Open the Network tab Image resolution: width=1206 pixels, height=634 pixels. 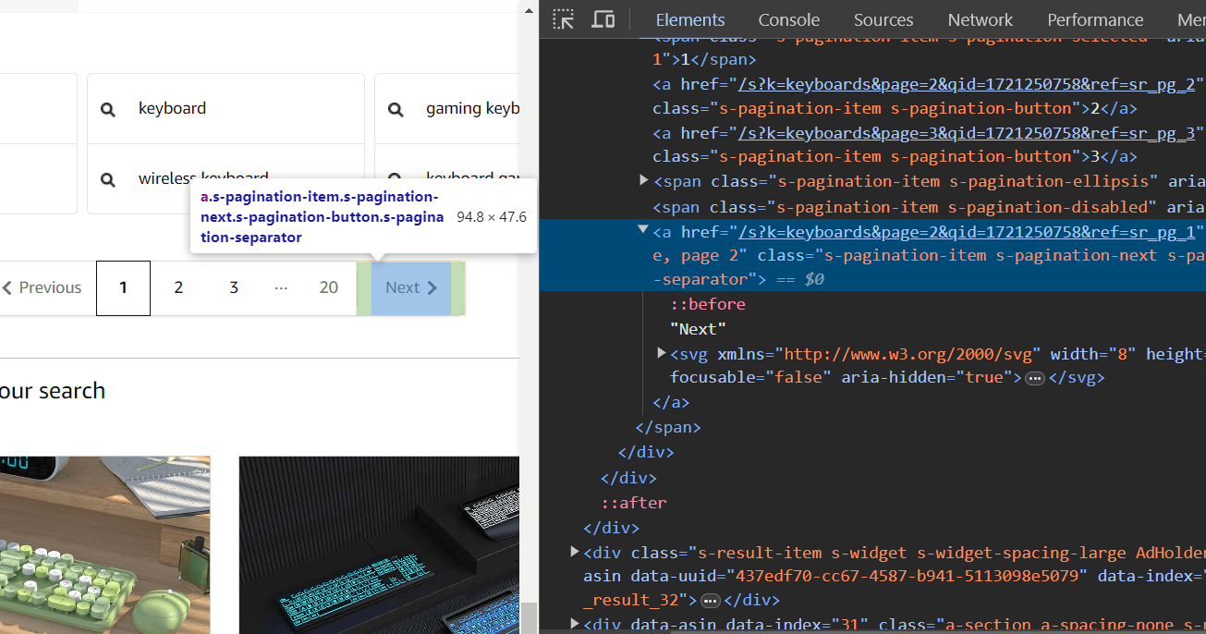click(981, 19)
